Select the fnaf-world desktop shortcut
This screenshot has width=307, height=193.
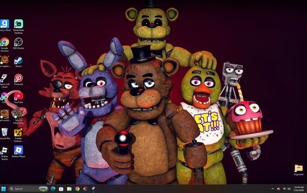coord(5,115)
